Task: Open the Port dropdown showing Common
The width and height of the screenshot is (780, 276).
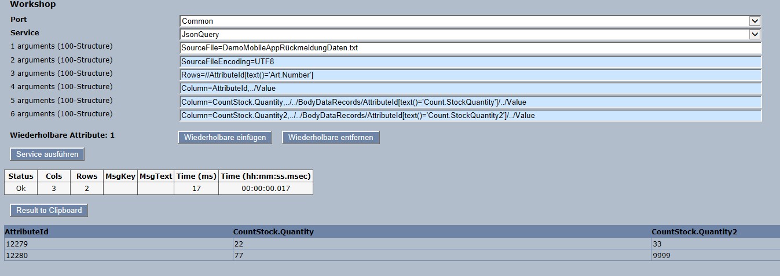Action: pos(470,21)
